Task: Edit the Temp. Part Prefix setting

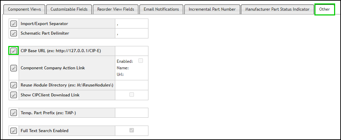Action: coord(14,113)
